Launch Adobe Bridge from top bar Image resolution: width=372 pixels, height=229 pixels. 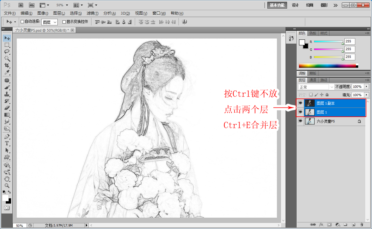(21, 5)
